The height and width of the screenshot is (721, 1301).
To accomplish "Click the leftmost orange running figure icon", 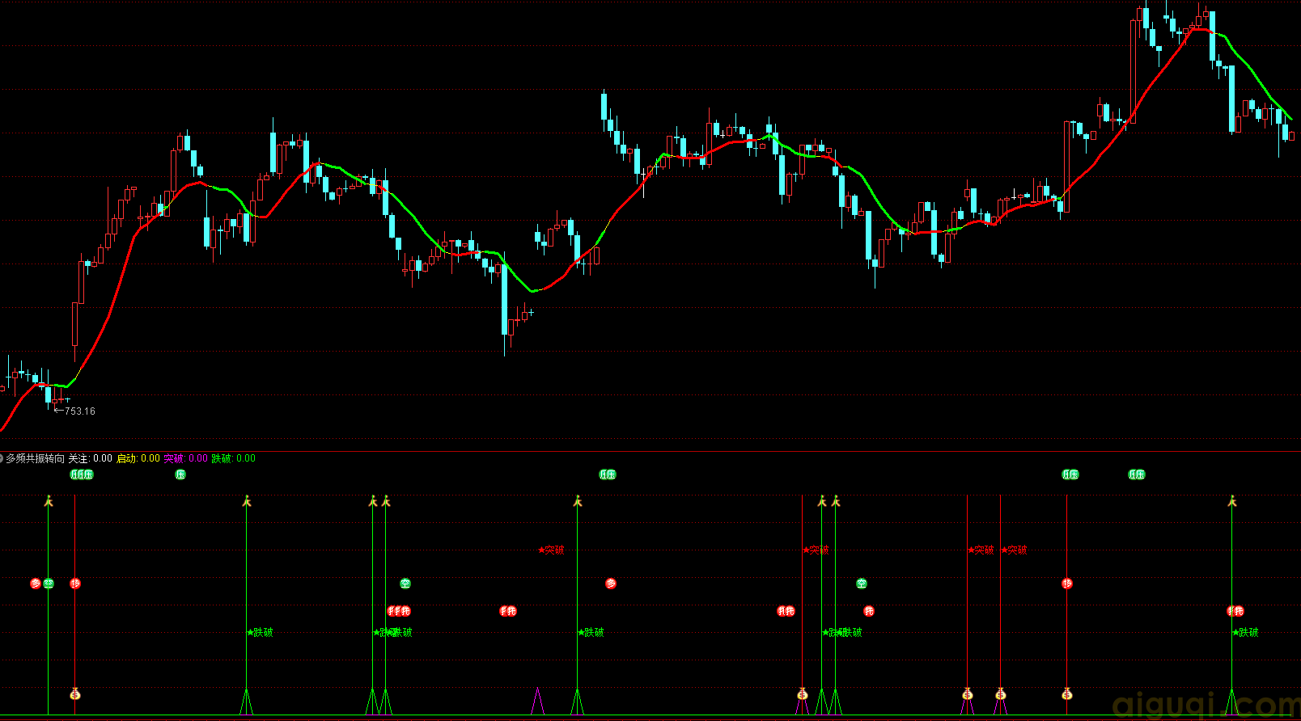I will pos(49,502).
